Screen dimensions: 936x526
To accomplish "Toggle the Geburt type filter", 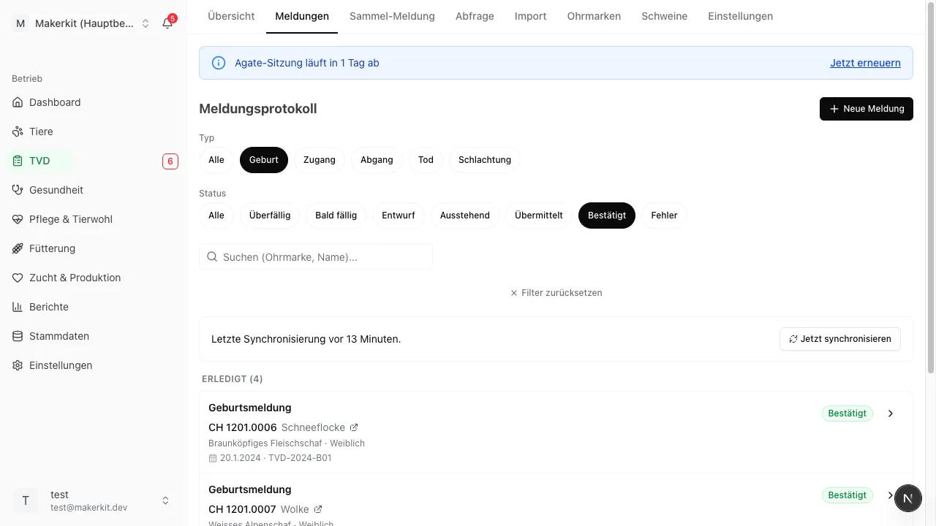I will click(264, 160).
